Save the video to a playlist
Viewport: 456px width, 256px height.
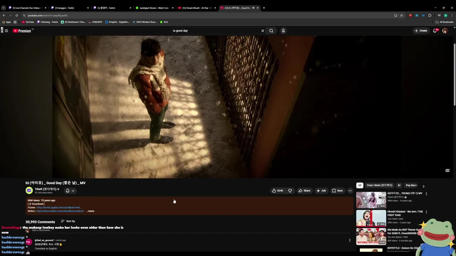[337, 191]
